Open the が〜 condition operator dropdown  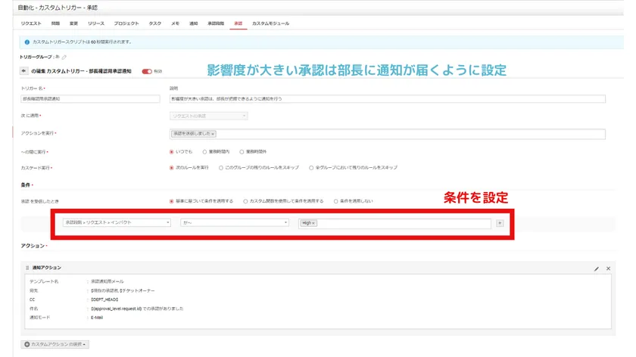click(234, 223)
